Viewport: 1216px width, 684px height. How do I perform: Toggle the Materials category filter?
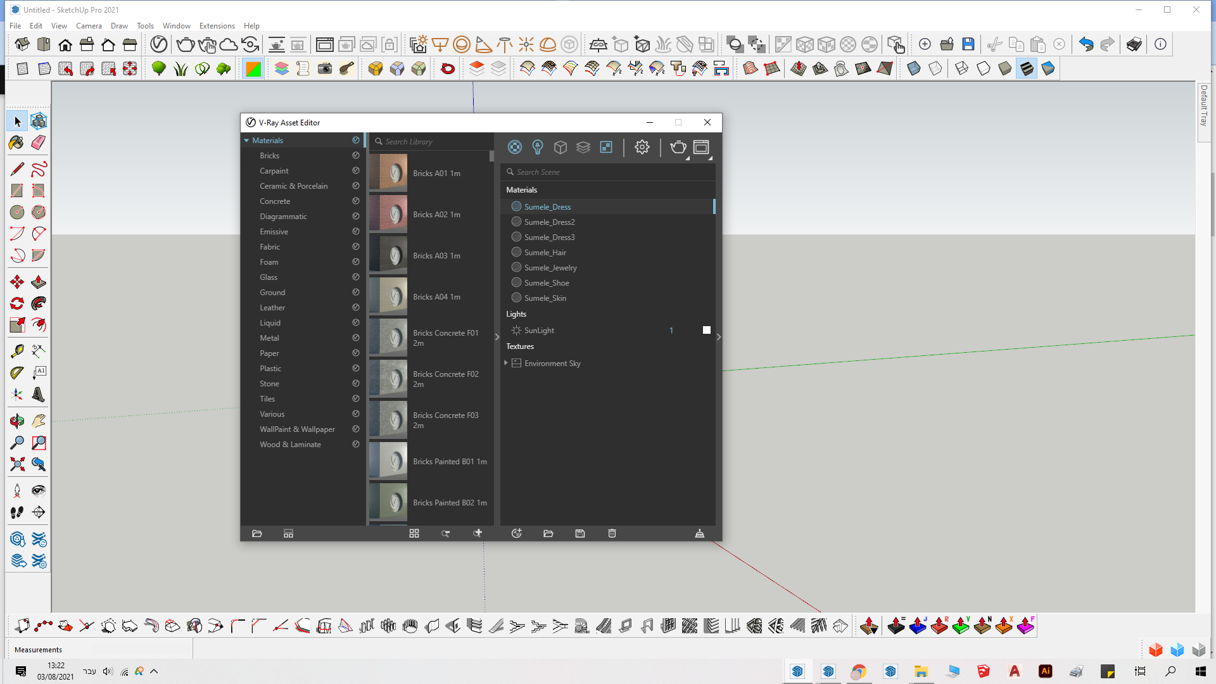pyautogui.click(x=514, y=147)
